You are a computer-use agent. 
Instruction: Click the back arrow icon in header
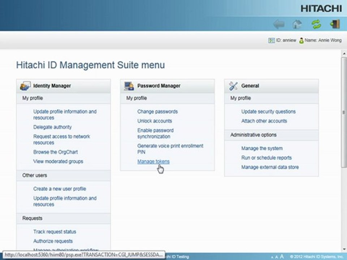click(279, 24)
